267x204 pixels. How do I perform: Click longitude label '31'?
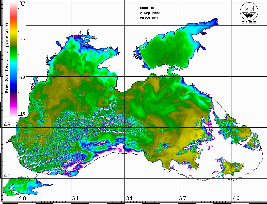tap(76, 198)
